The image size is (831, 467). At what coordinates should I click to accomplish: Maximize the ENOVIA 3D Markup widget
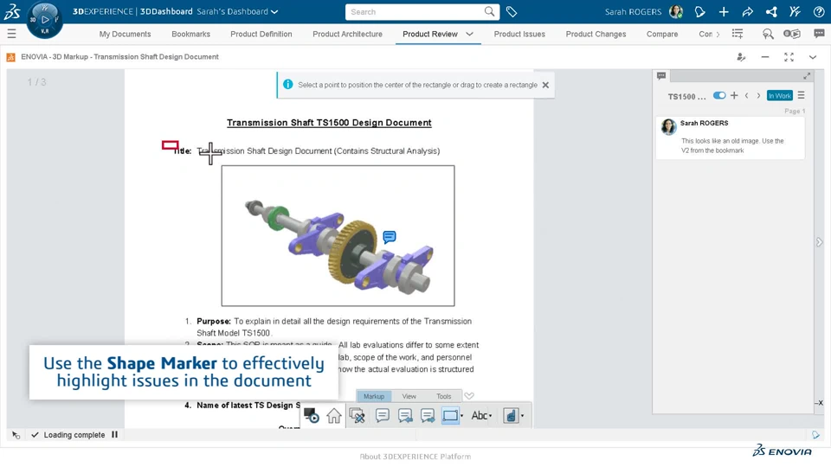789,57
